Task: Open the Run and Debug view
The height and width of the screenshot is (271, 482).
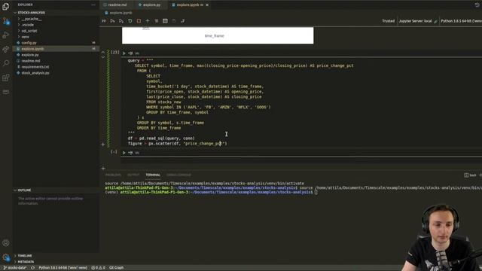Action: click(5, 35)
